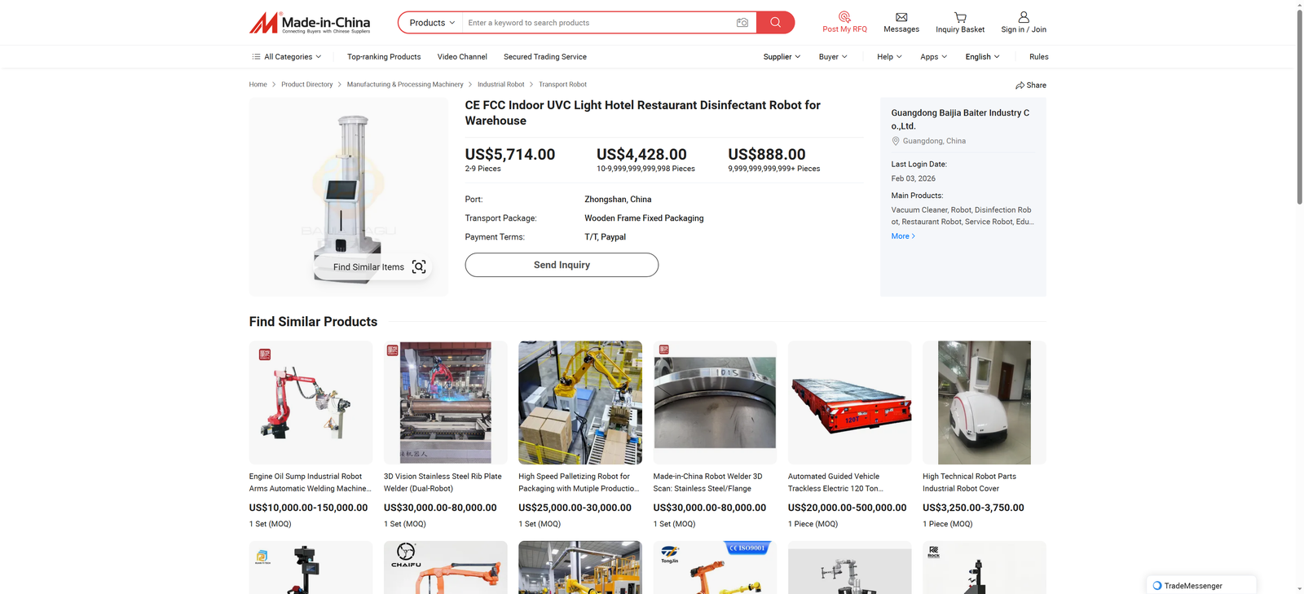Open the Supplier dropdown menu
Viewport: 1304px width, 594px height.
(782, 57)
